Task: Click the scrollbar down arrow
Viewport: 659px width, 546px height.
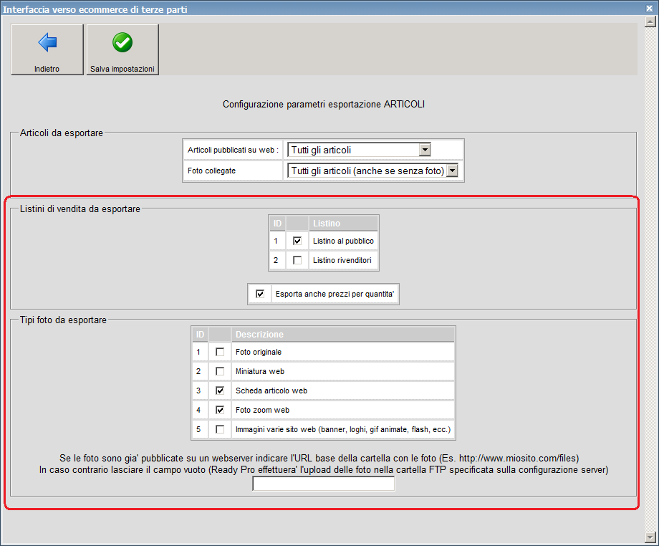Action: (650, 537)
